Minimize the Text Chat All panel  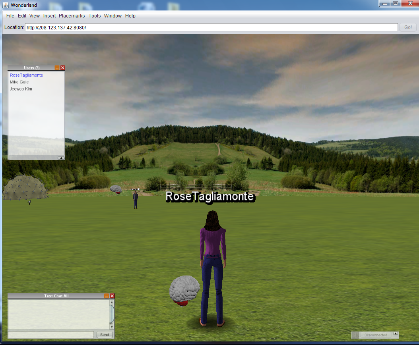107,296
